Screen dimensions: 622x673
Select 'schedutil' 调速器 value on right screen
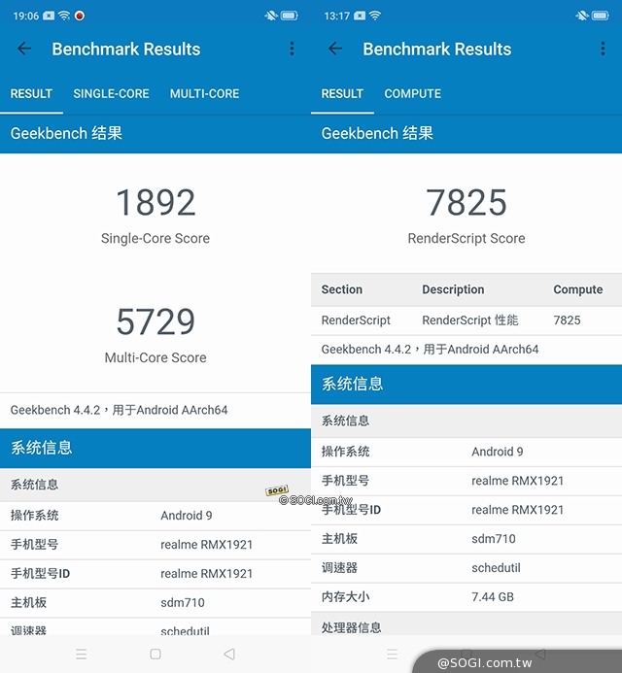click(496, 568)
